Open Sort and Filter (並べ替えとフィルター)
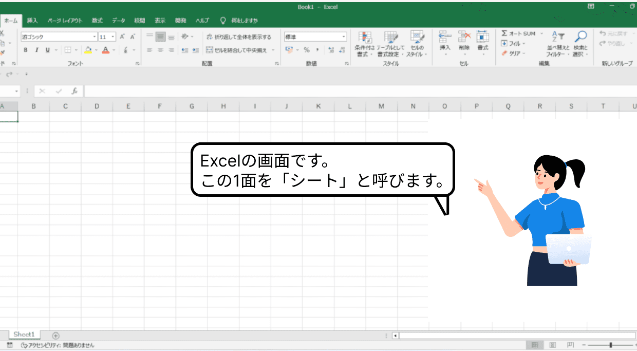This screenshot has height=351, width=637. (558, 44)
